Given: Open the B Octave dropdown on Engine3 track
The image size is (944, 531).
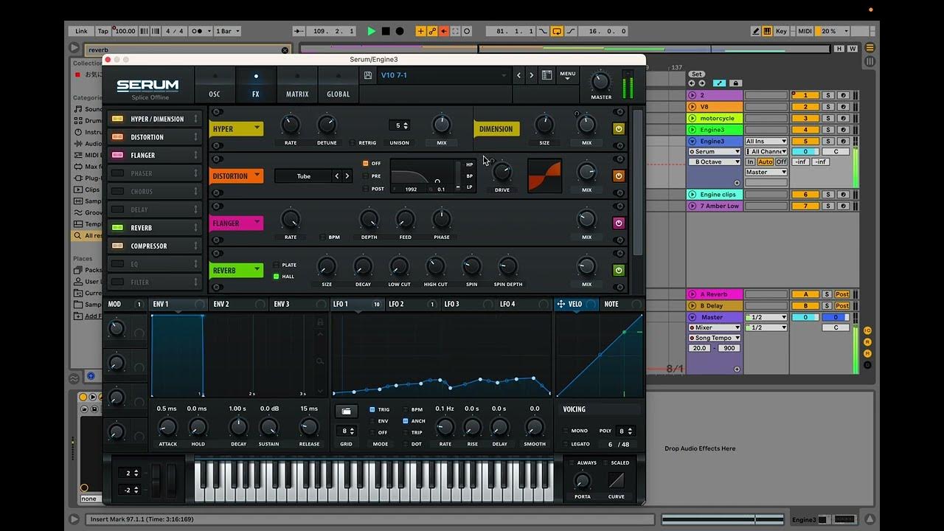Looking at the screenshot, I should 714,162.
